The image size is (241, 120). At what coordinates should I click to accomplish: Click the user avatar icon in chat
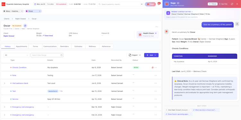[237, 24]
